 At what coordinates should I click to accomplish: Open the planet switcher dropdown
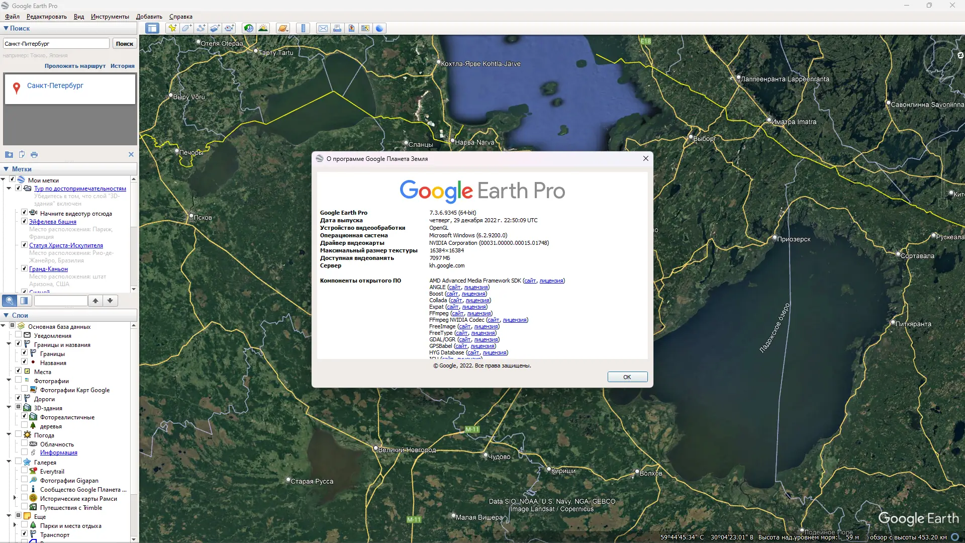pyautogui.click(x=283, y=28)
